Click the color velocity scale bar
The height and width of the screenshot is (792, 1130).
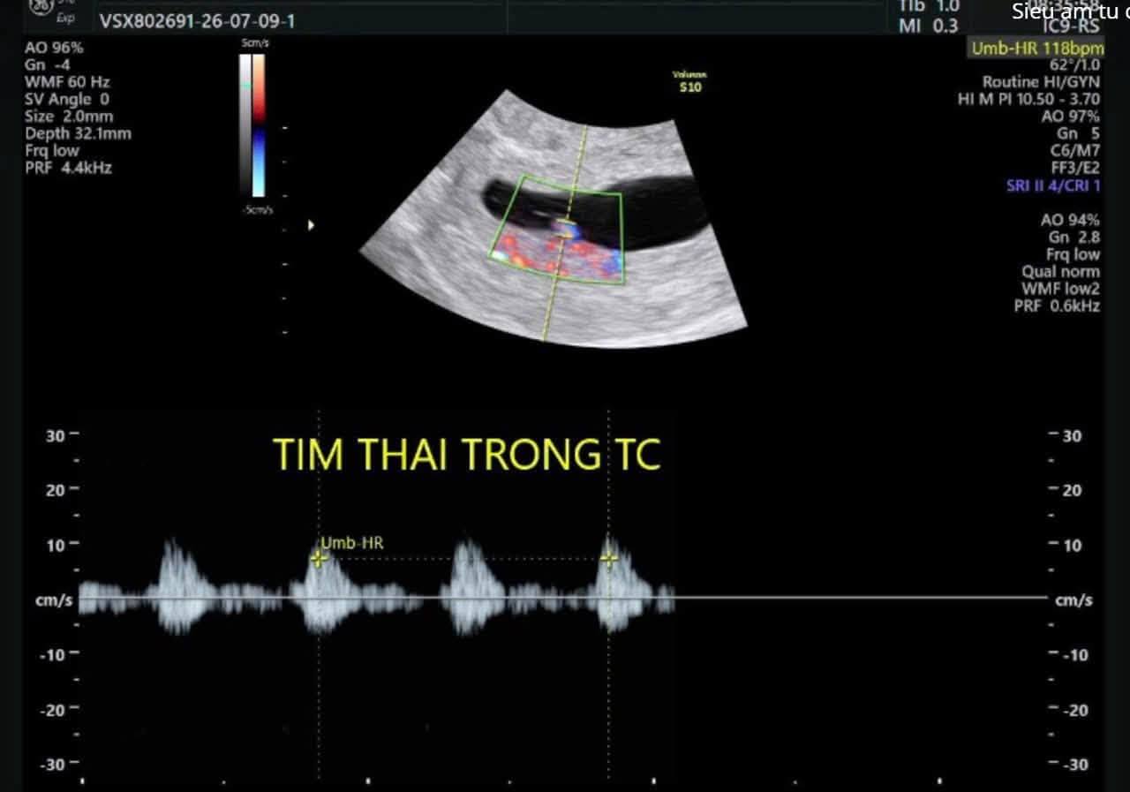(252, 124)
